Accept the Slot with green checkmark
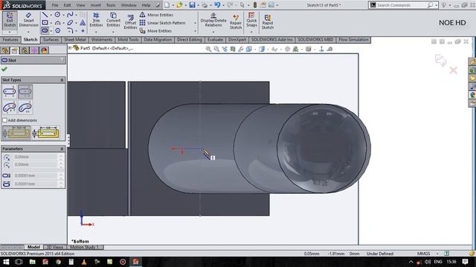Image resolution: width=476 pixels, height=267 pixels. tap(4, 69)
